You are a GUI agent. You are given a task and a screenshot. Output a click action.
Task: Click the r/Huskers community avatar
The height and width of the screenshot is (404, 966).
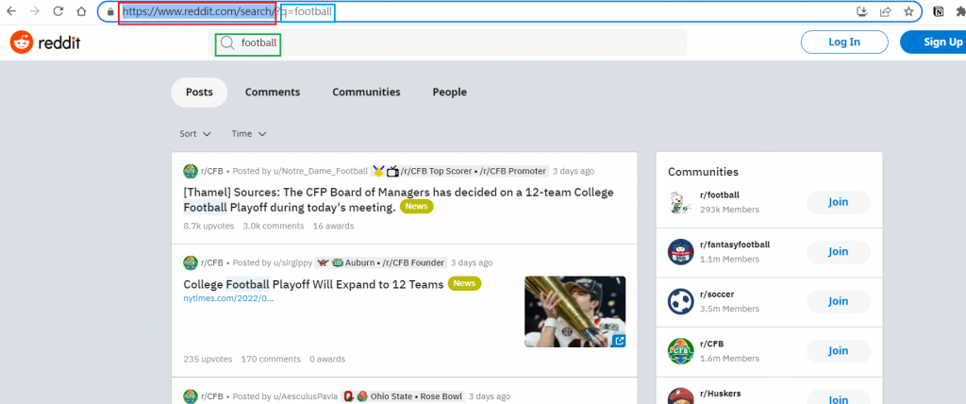[681, 396]
